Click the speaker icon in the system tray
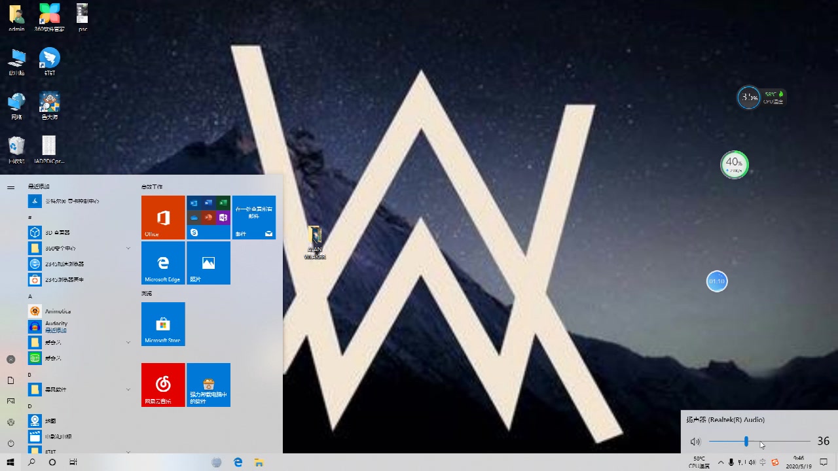The width and height of the screenshot is (838, 471). coord(752,462)
